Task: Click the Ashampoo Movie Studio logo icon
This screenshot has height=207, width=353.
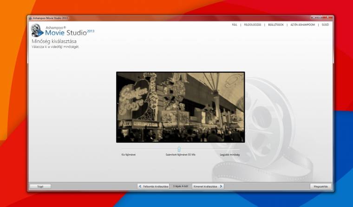Action: [37, 30]
